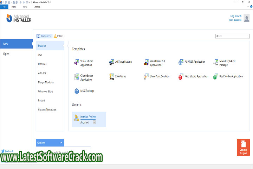The image size is (253, 169).
Task: Select the Developers tab
Action: tap(44, 36)
